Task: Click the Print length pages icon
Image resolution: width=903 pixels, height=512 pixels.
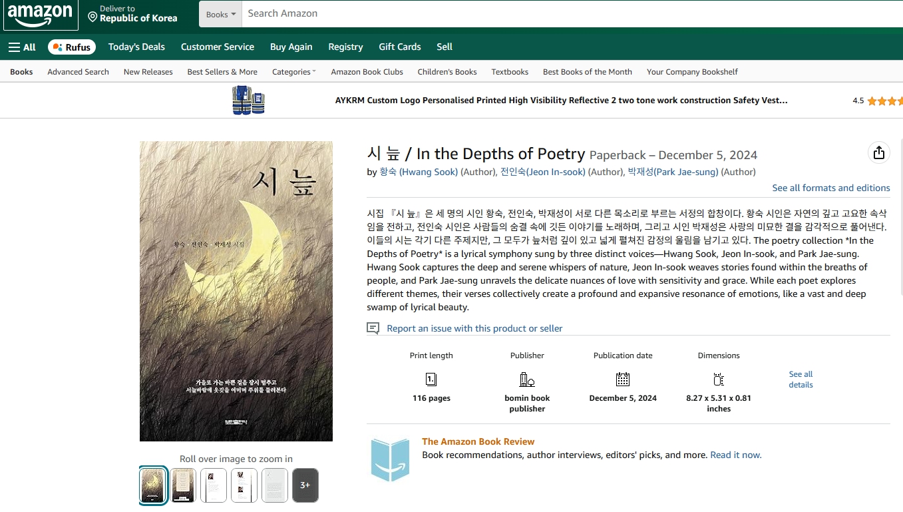Action: (431, 380)
